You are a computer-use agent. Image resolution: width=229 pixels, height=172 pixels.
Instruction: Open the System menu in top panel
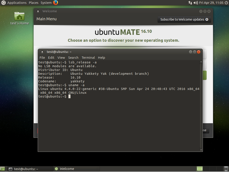[46, 3]
